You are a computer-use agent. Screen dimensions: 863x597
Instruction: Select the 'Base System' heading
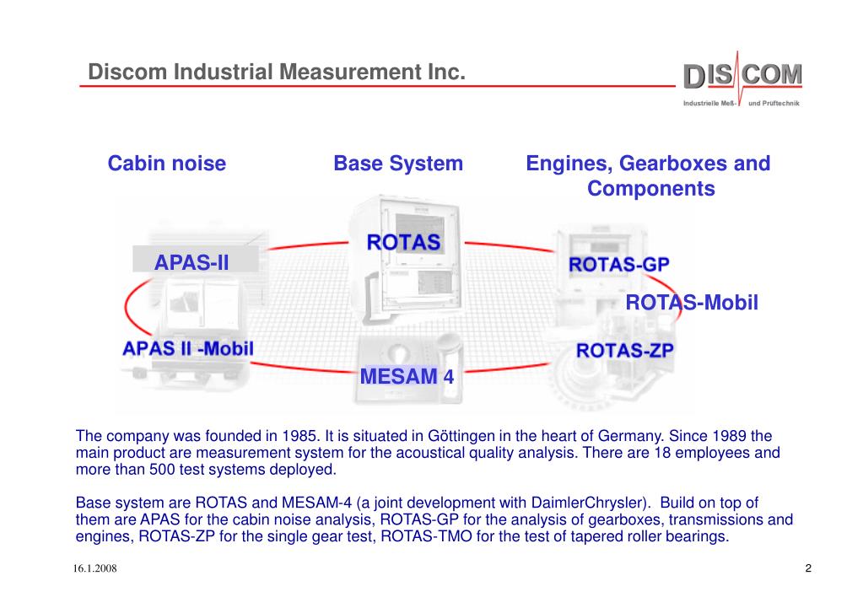(398, 164)
